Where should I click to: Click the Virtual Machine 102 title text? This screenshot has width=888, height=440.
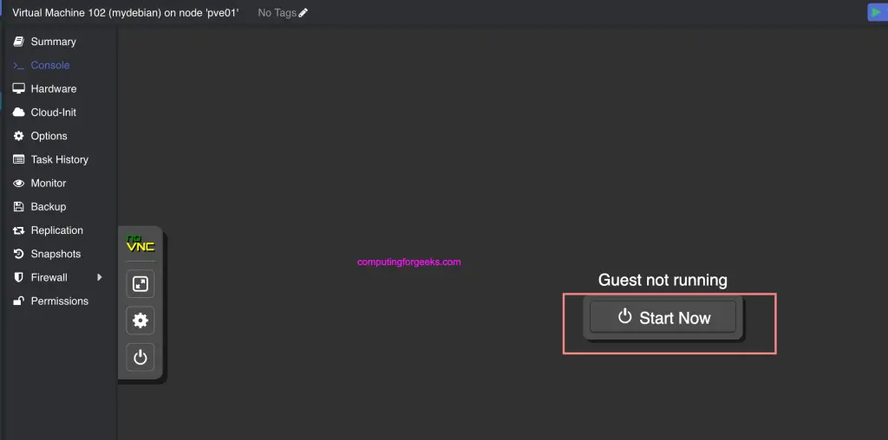[x=125, y=12]
